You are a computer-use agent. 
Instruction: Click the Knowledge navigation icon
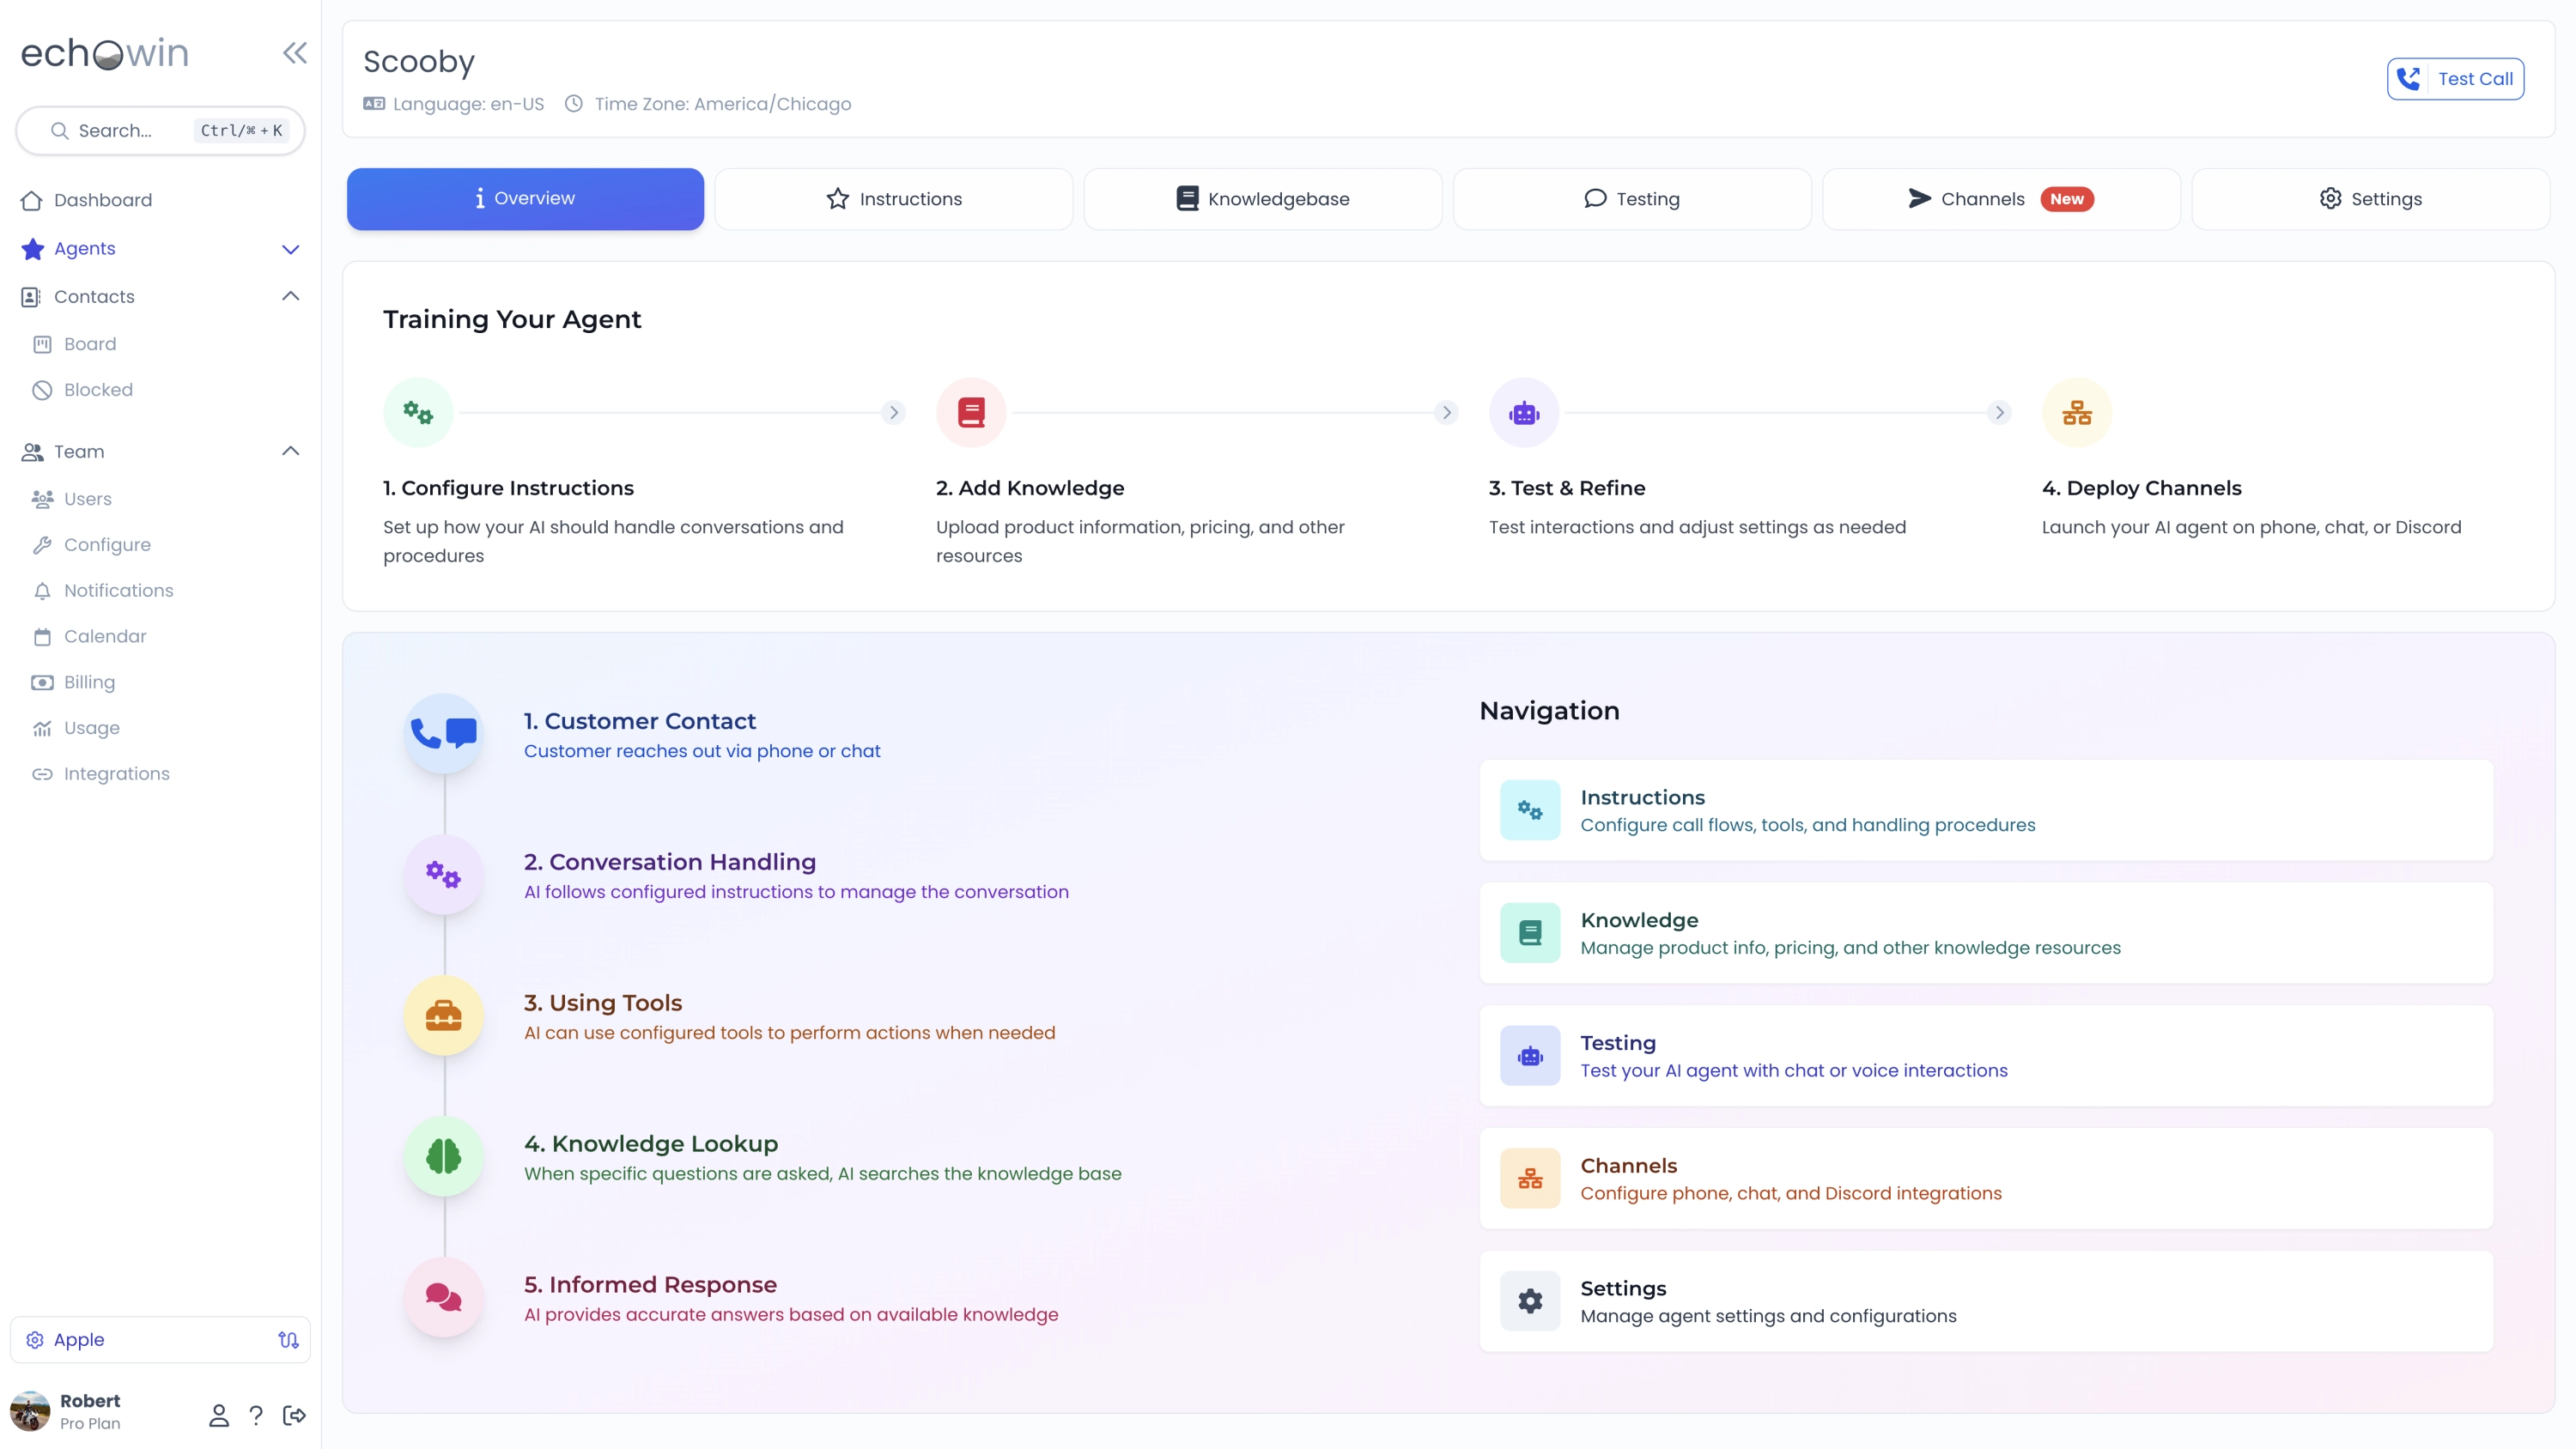click(1528, 932)
